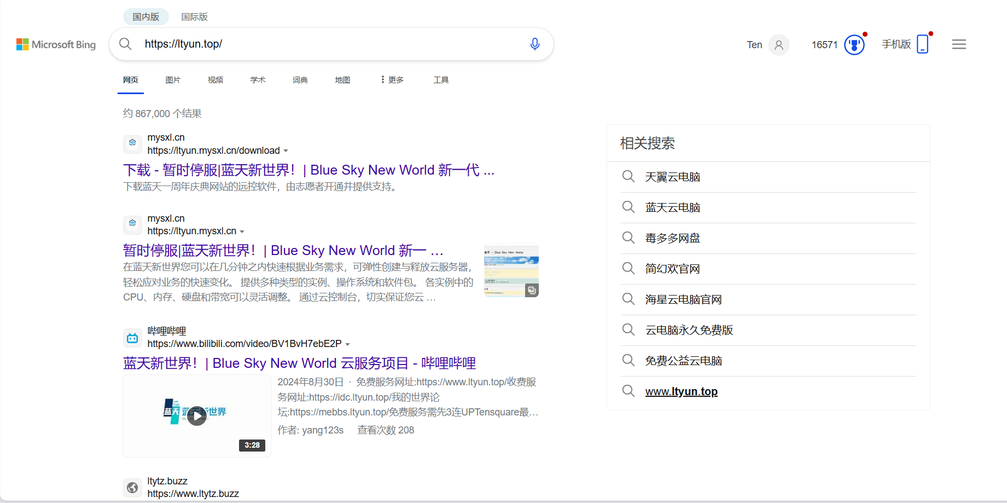Expand dropdown next to https://ltyun.mysxl.cn URL
Image resolution: width=1007 pixels, height=503 pixels.
tap(242, 232)
